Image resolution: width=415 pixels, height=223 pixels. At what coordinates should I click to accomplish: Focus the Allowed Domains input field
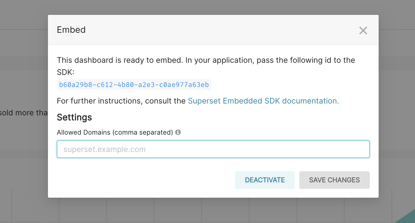213,149
